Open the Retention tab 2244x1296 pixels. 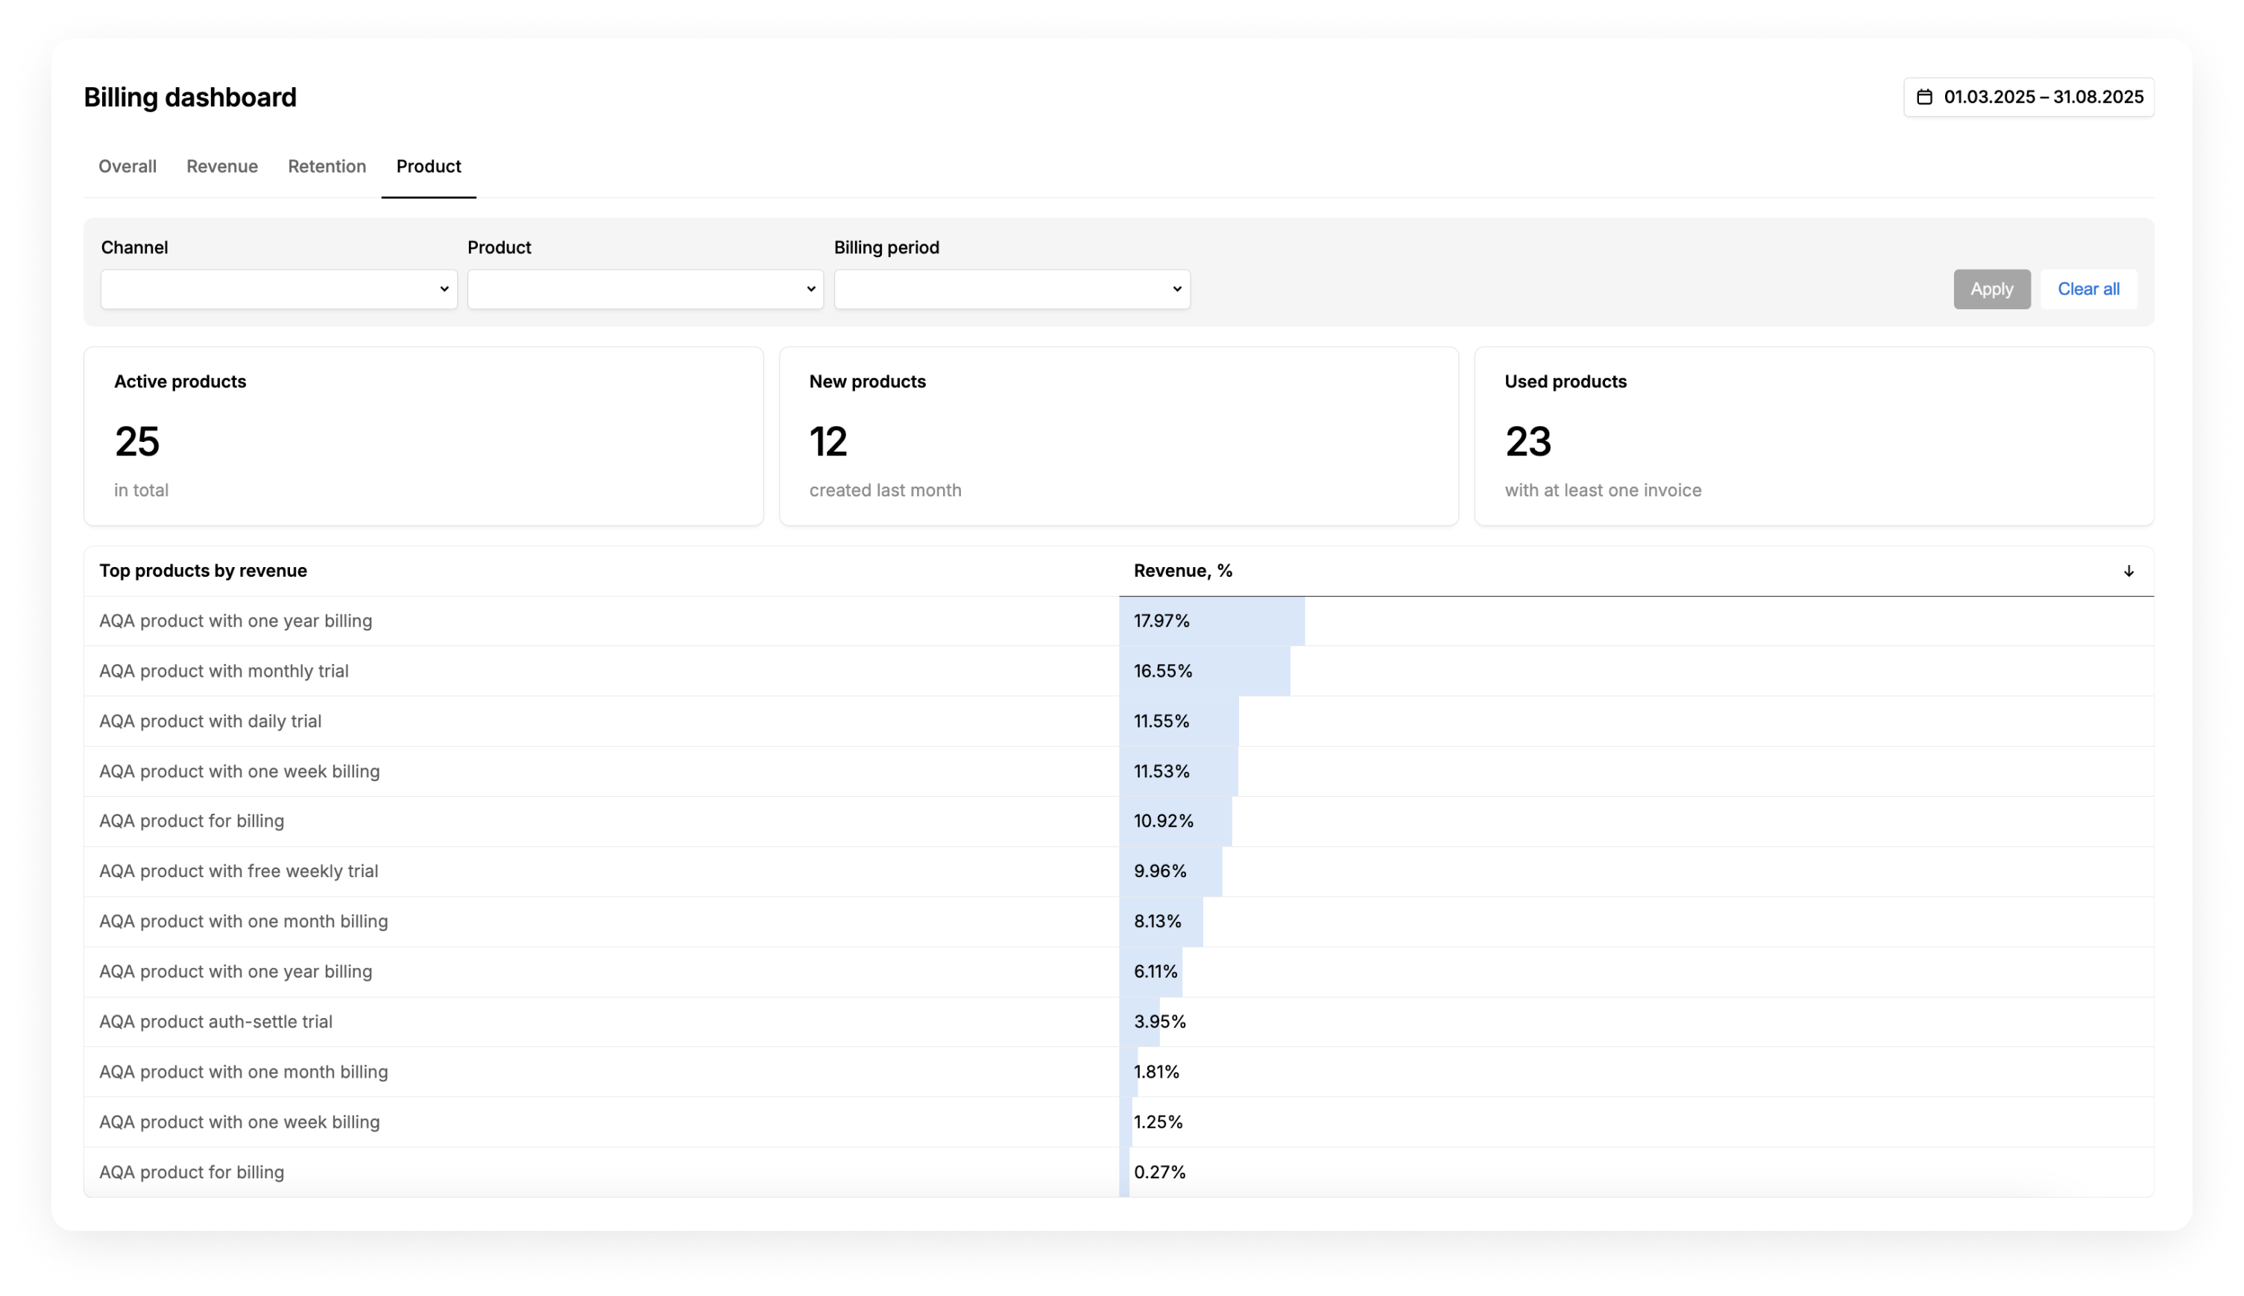327,166
